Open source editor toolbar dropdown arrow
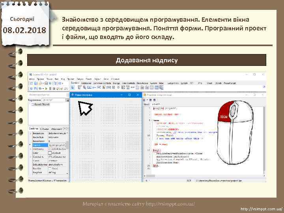Viewport: 284px width, 213px height. coord(148,100)
